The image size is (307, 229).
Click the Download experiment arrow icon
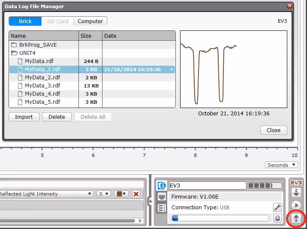tap(296, 193)
